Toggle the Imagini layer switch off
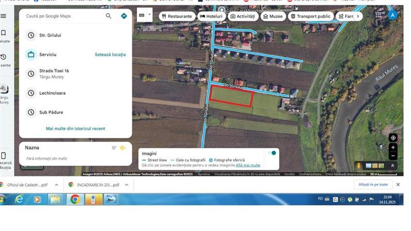This screenshot has height=231, width=411. pos(272,153)
